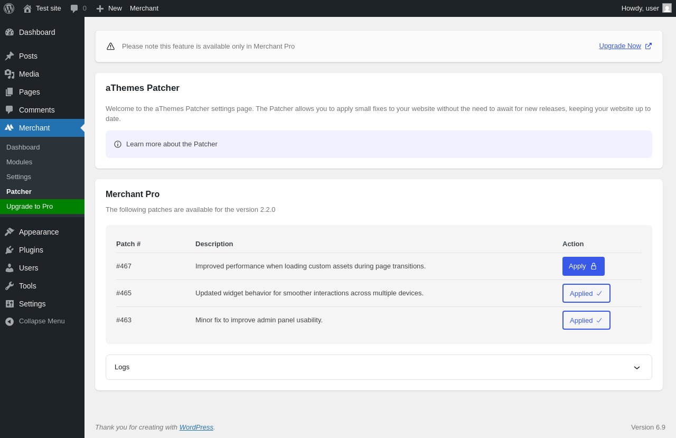Click the Tools wrench icon
676x438 pixels.
click(10, 286)
